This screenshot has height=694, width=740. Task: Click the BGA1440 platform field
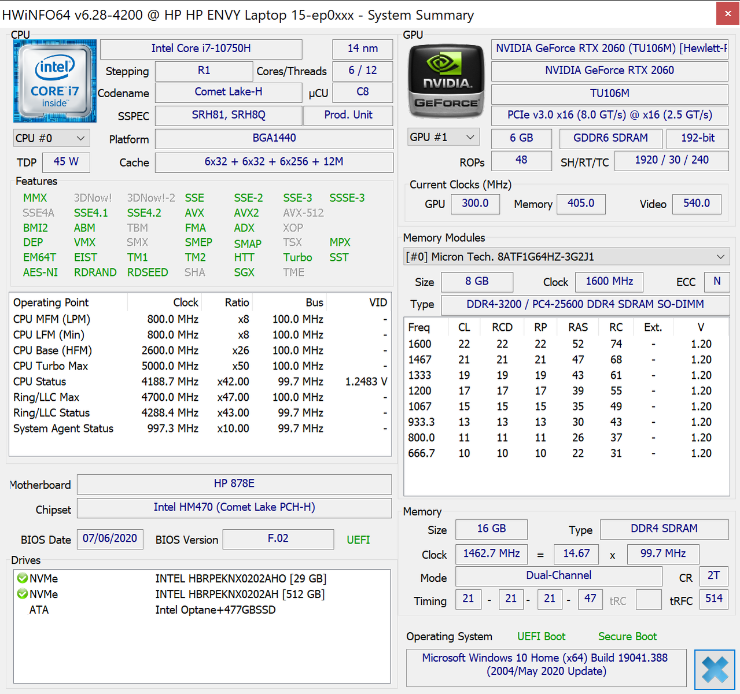click(274, 138)
